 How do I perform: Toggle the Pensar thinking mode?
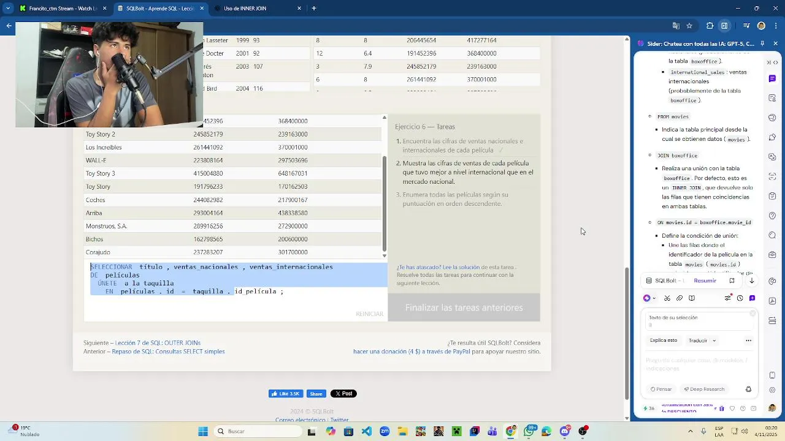click(661, 389)
